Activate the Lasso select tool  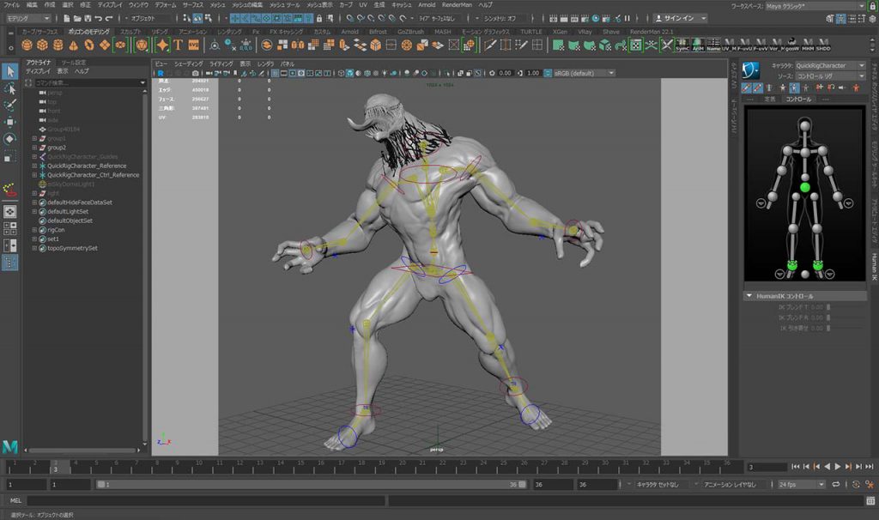tap(9, 88)
